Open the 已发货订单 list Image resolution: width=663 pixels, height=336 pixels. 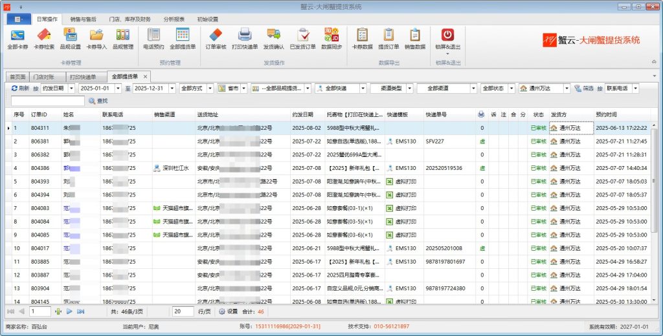pos(303,39)
